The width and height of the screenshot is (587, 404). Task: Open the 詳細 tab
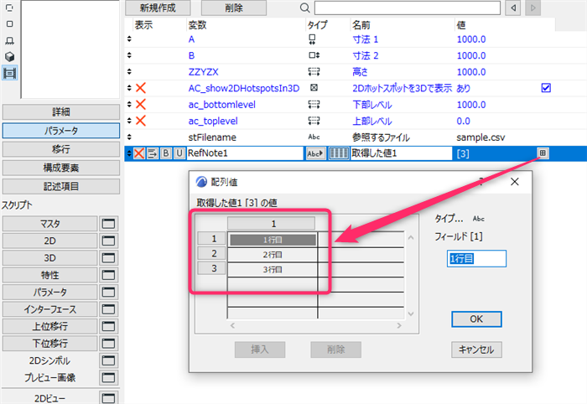point(61,111)
